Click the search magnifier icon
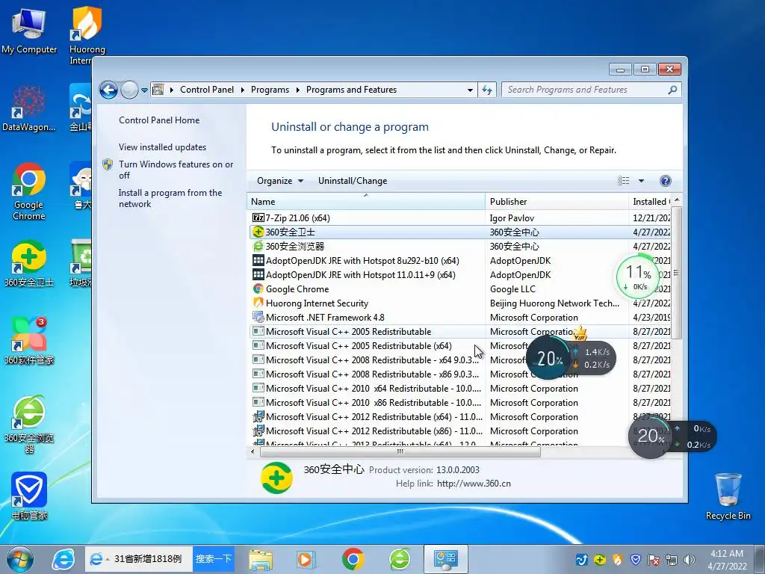The height and width of the screenshot is (574, 765). pyautogui.click(x=672, y=90)
